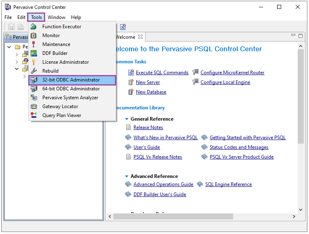Click the 32-bit ODBC Administrator icon
Viewport: 309px width, 234px height.
[34, 80]
